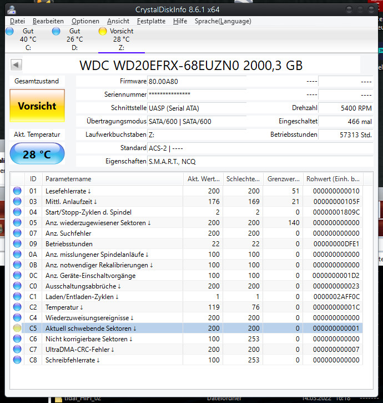Click status orb of wiederzugewiesener Sektoren row

17,222
